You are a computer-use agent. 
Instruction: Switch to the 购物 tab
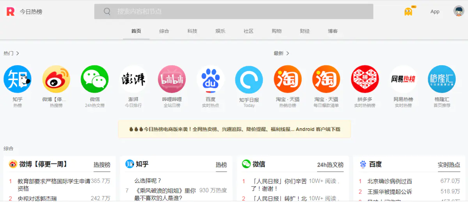pyautogui.click(x=277, y=31)
